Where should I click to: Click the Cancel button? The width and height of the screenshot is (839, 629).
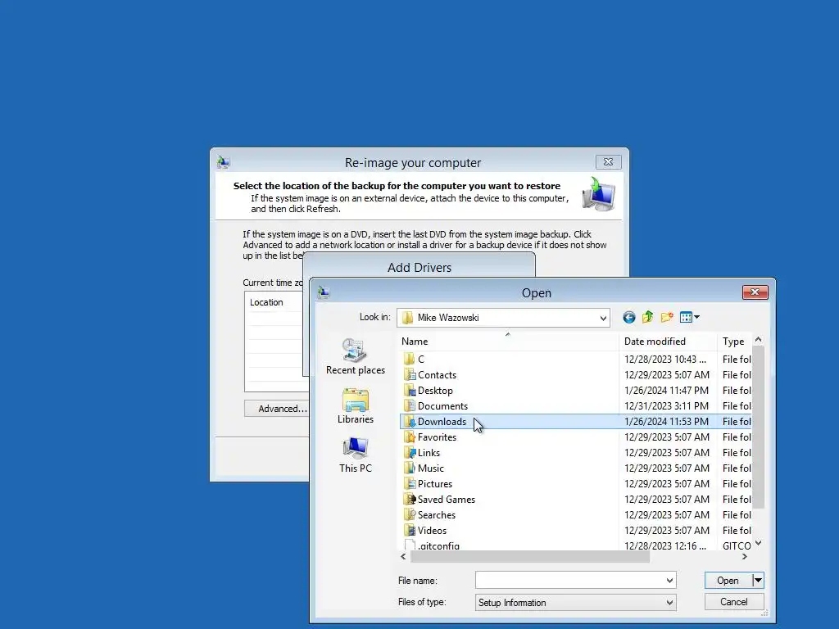[x=733, y=602]
